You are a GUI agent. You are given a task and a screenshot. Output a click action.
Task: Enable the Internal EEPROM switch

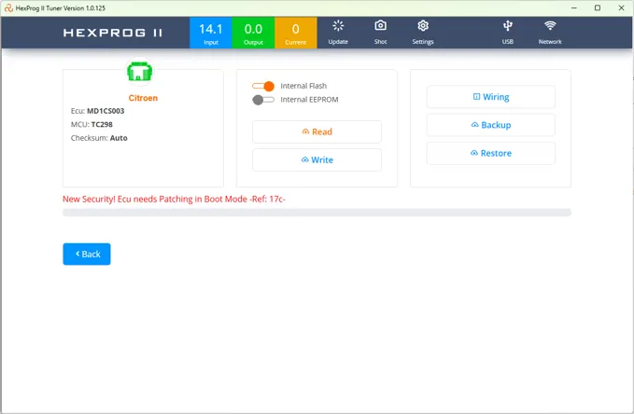pos(263,100)
